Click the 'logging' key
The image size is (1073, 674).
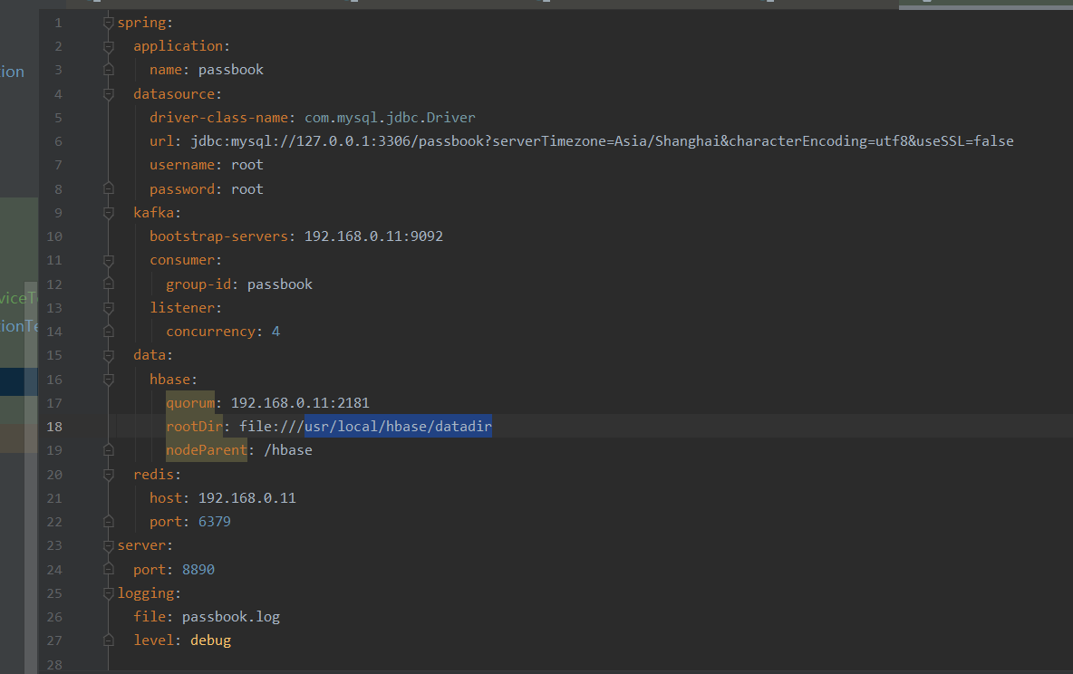pos(146,593)
